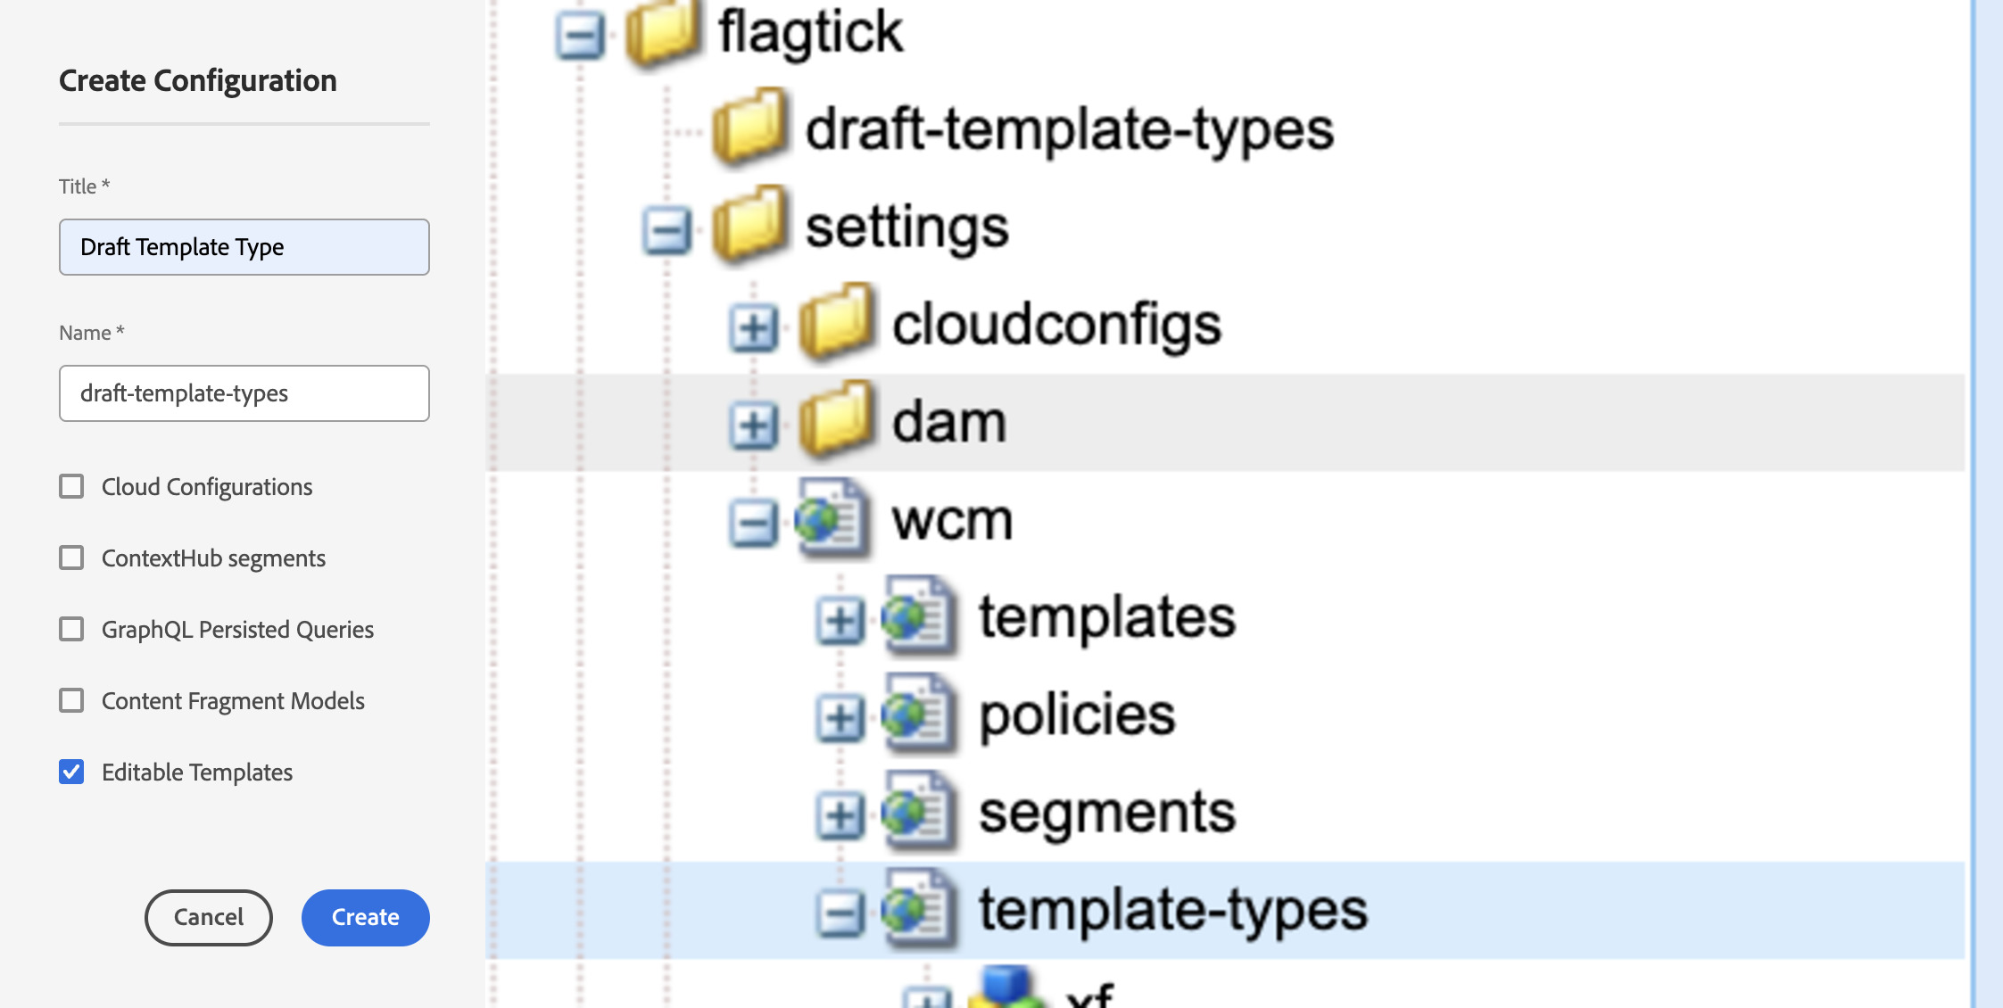
Task: Focus the Name input field
Action: pyautogui.click(x=244, y=393)
